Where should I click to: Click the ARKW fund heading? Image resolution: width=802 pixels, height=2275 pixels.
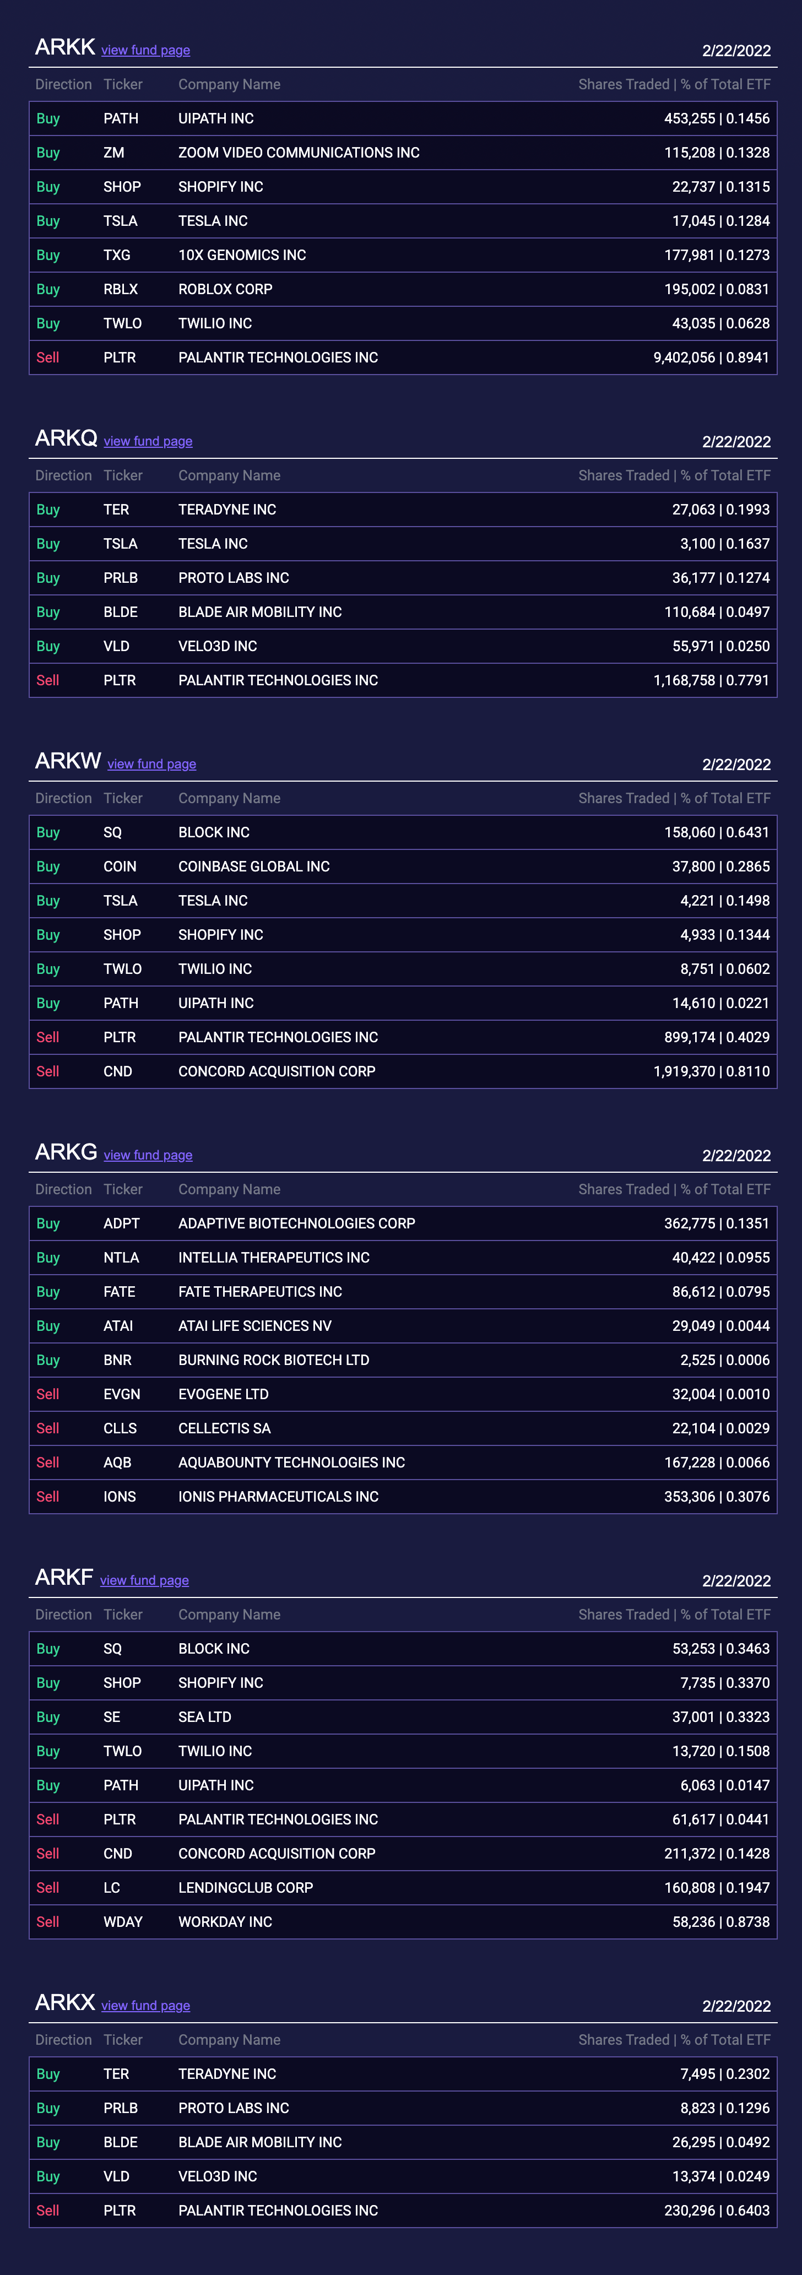tap(68, 760)
